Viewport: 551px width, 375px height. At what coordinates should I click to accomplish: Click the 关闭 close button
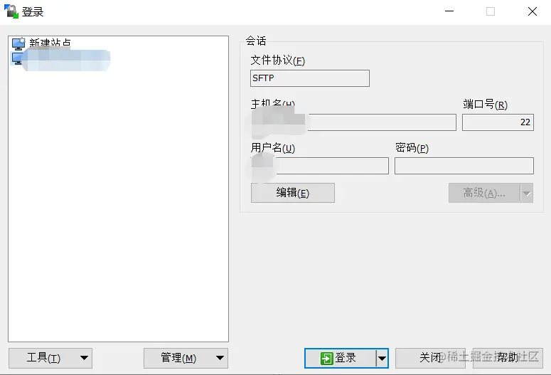point(430,358)
